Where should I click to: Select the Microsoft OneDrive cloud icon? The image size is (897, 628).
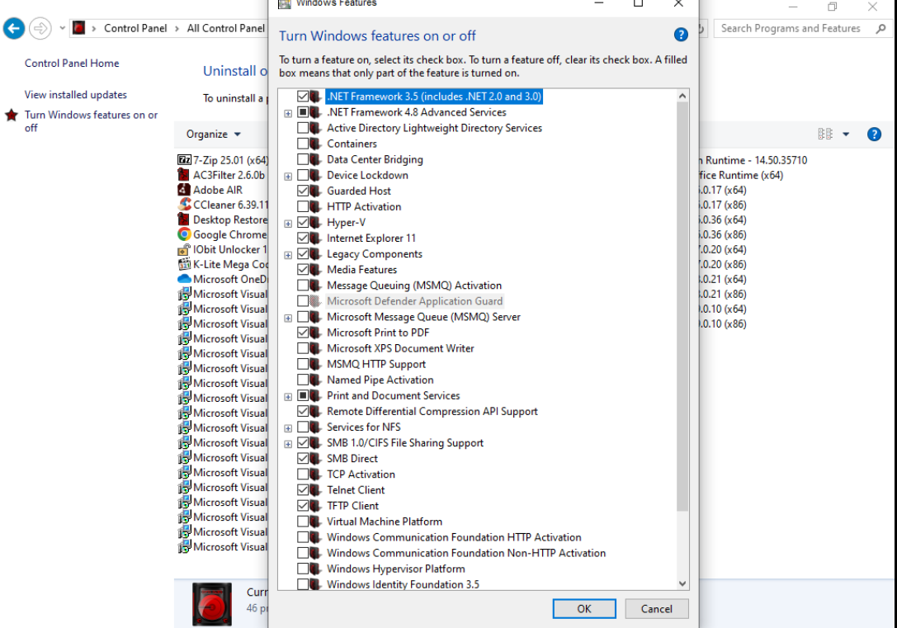click(x=184, y=279)
